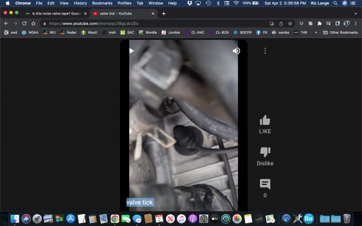Open Wi-Fi status in menu bar
The image size is (362, 226).
pos(236,3)
